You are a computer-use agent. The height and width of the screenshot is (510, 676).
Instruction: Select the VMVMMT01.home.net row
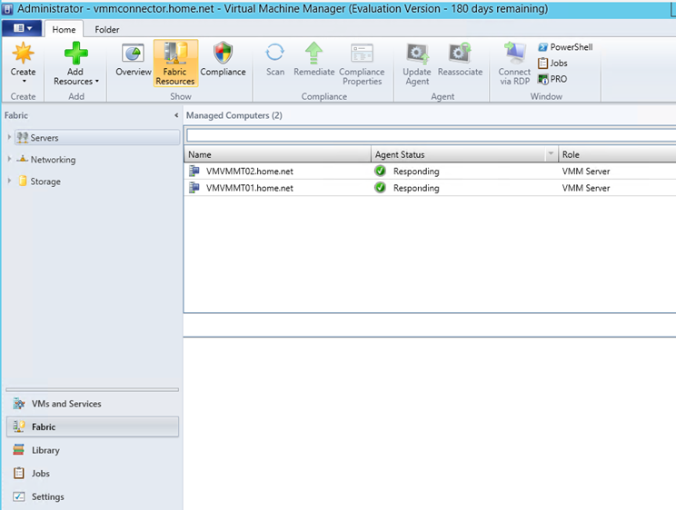[x=430, y=188]
